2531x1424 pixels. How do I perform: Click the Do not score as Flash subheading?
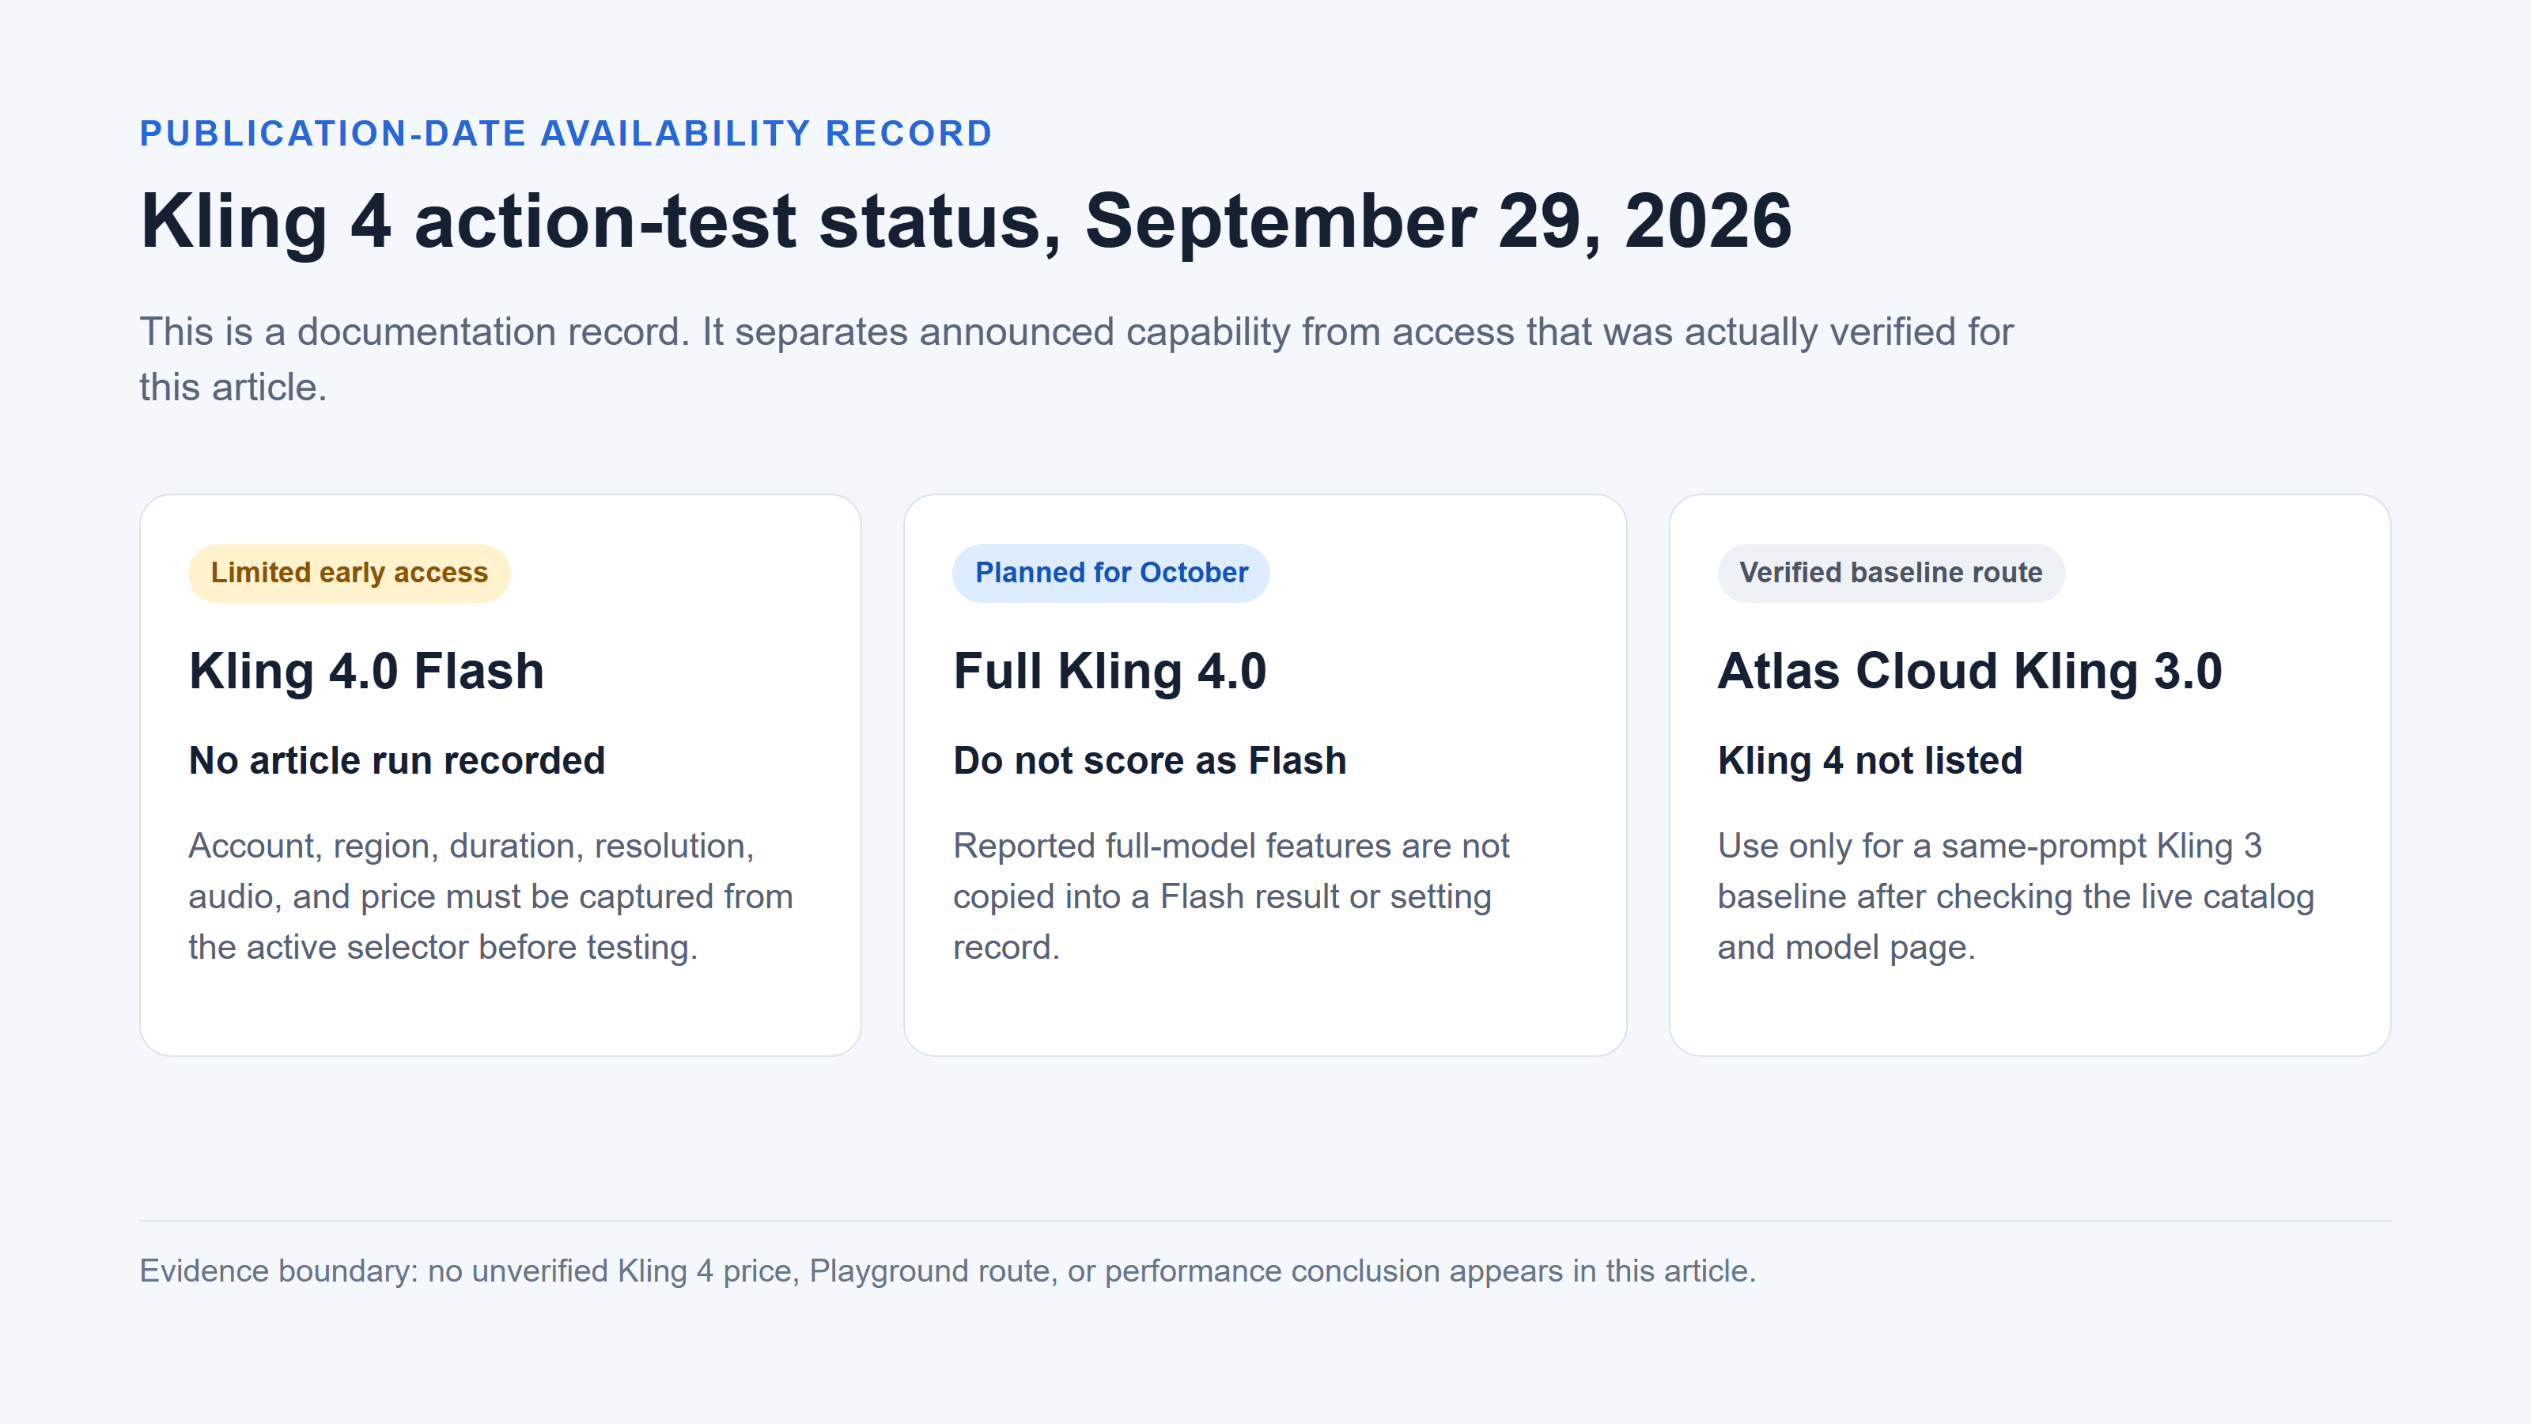(x=1149, y=760)
